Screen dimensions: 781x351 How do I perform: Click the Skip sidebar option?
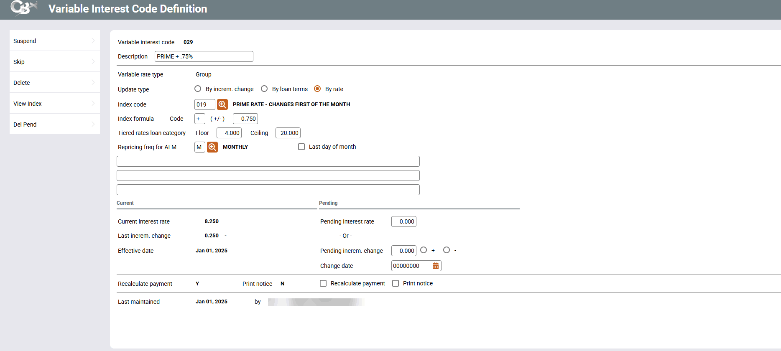pyautogui.click(x=54, y=62)
